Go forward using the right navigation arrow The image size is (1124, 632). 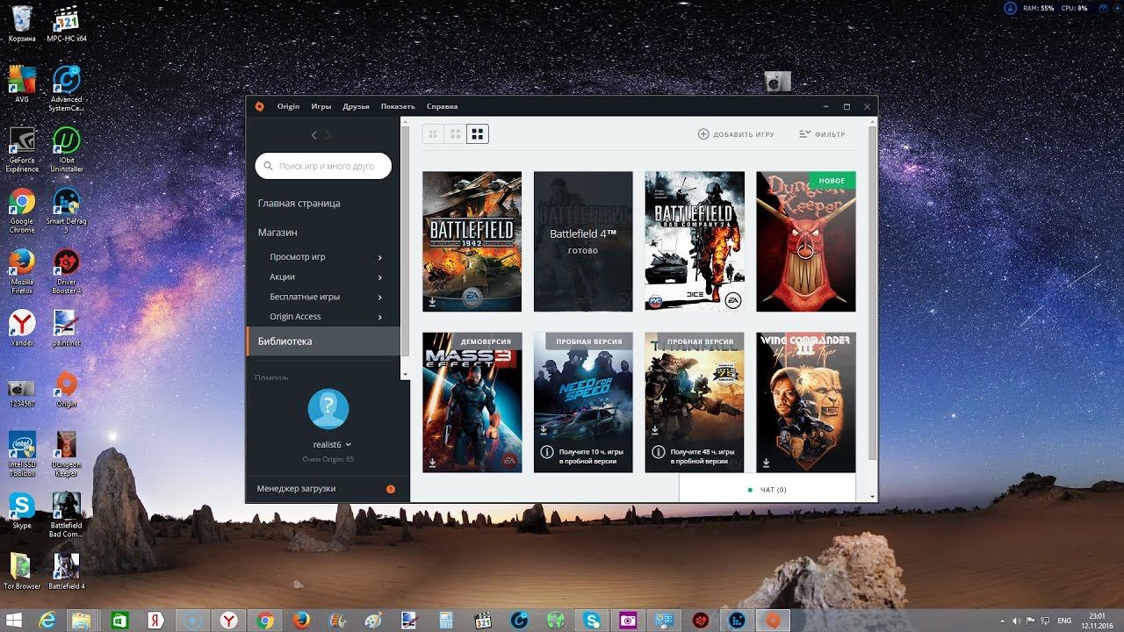tap(328, 134)
